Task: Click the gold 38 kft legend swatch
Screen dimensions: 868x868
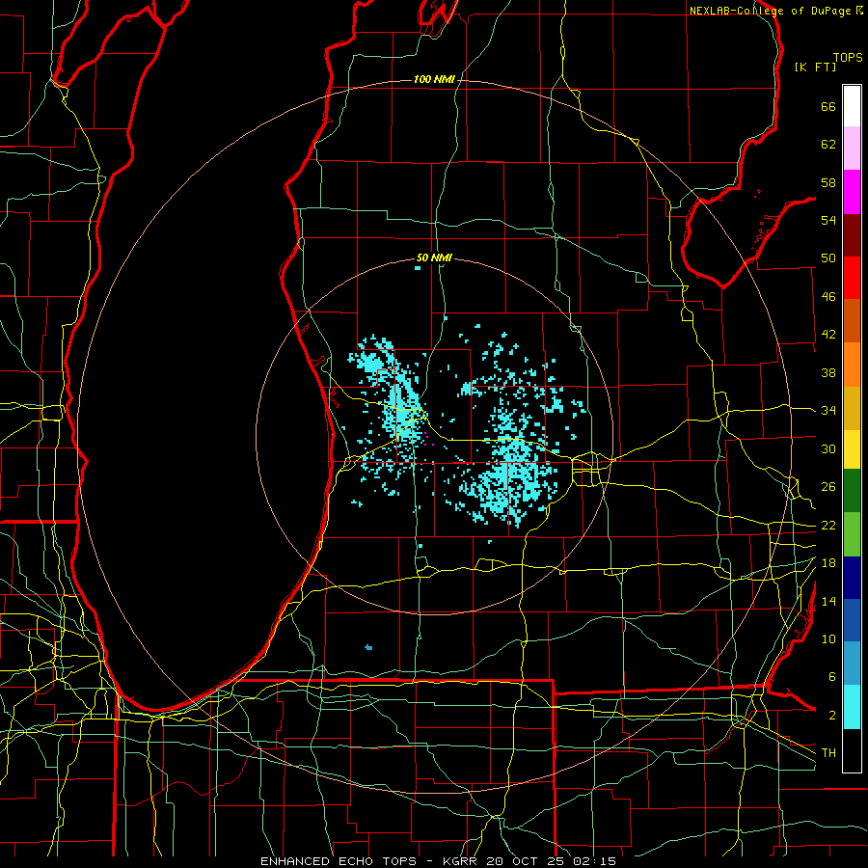Action: coord(852,408)
